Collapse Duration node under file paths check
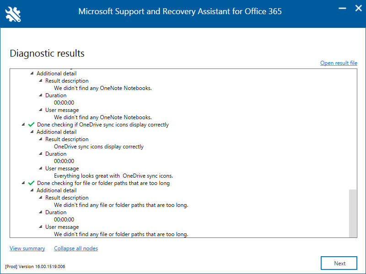The image size is (366, 274). [41, 212]
